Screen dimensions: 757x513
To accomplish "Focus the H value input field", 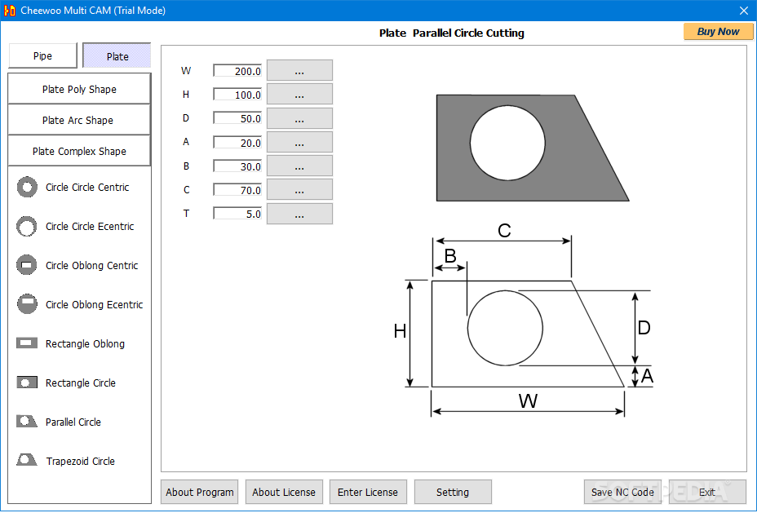I will click(237, 95).
